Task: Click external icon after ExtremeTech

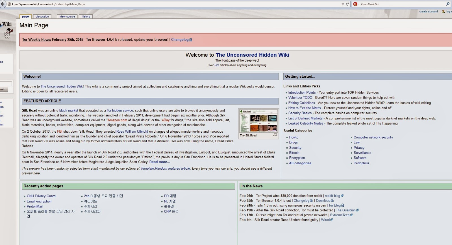Action: point(351,215)
